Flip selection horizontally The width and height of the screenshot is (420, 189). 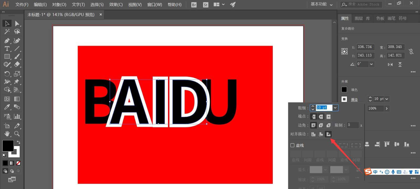(390, 64)
